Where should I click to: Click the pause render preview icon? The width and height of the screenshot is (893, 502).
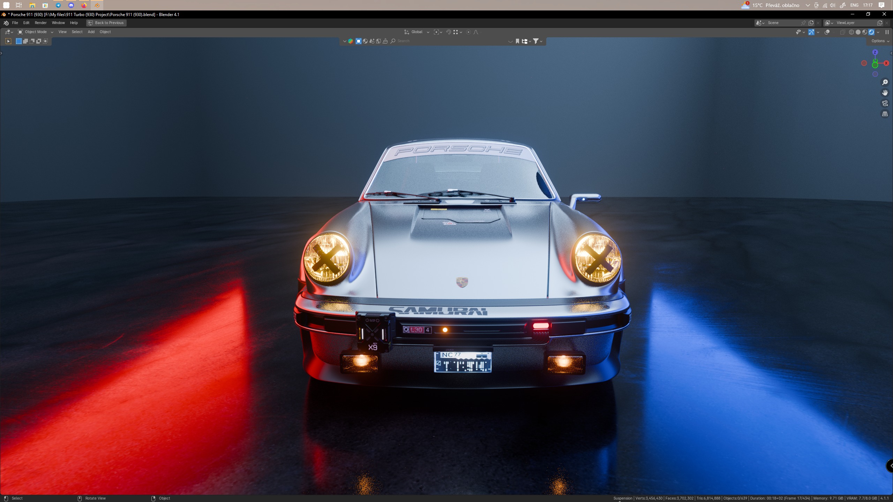tap(887, 32)
